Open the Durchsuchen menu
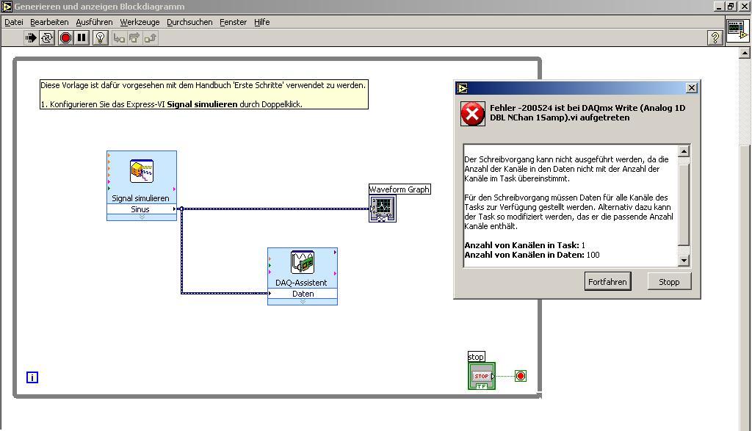The width and height of the screenshot is (752, 431). point(189,22)
